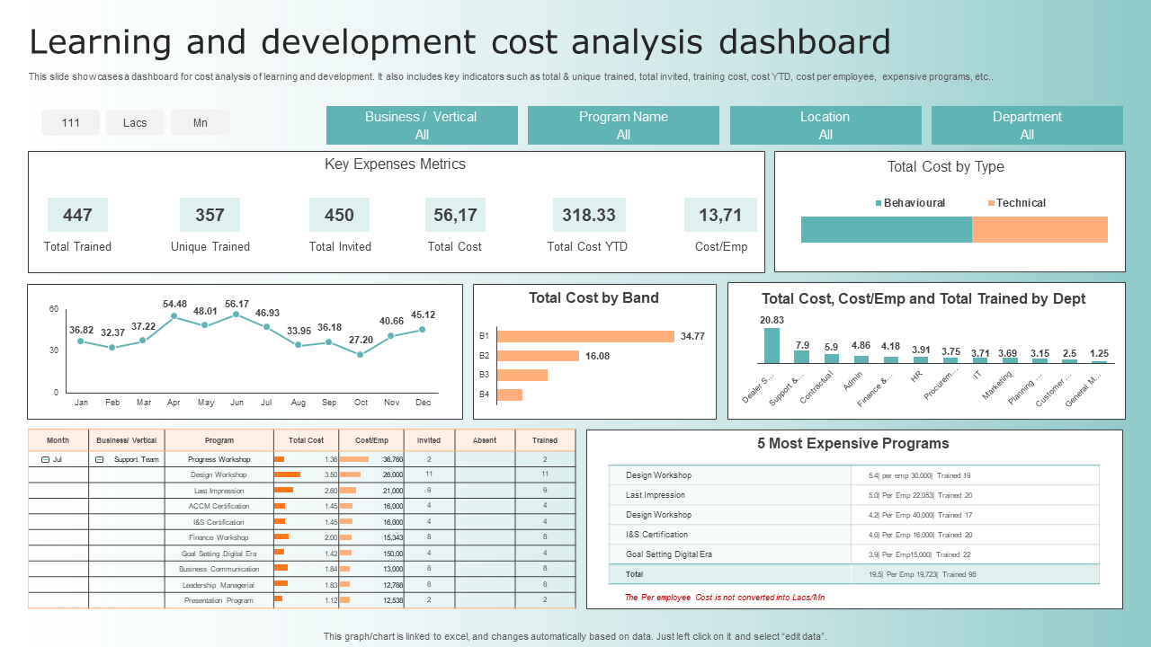This screenshot has width=1151, height=647.
Task: Click the B2 band bar 16.08
Action: click(538, 356)
